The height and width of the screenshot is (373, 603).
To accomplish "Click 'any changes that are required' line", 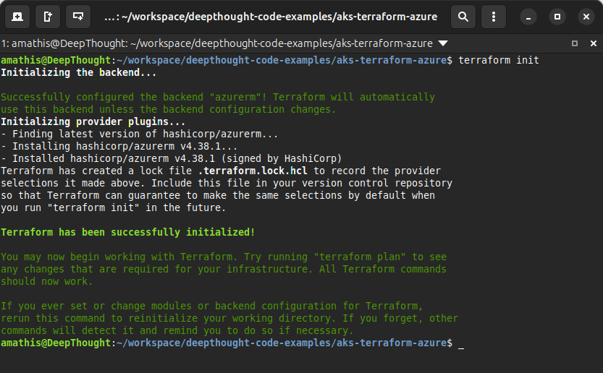I will [224, 270].
